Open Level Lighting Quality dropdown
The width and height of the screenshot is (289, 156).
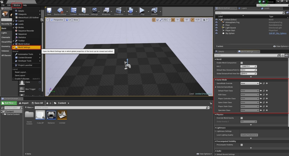[x=249, y=135]
